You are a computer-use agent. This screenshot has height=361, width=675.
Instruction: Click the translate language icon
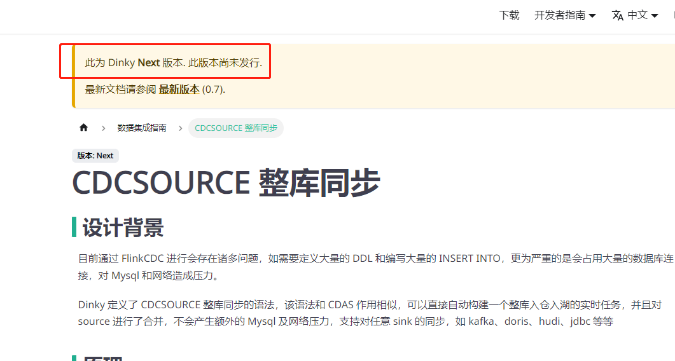pyautogui.click(x=618, y=15)
